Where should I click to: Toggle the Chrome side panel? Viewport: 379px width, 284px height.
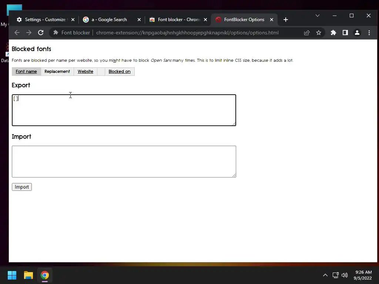(x=345, y=33)
